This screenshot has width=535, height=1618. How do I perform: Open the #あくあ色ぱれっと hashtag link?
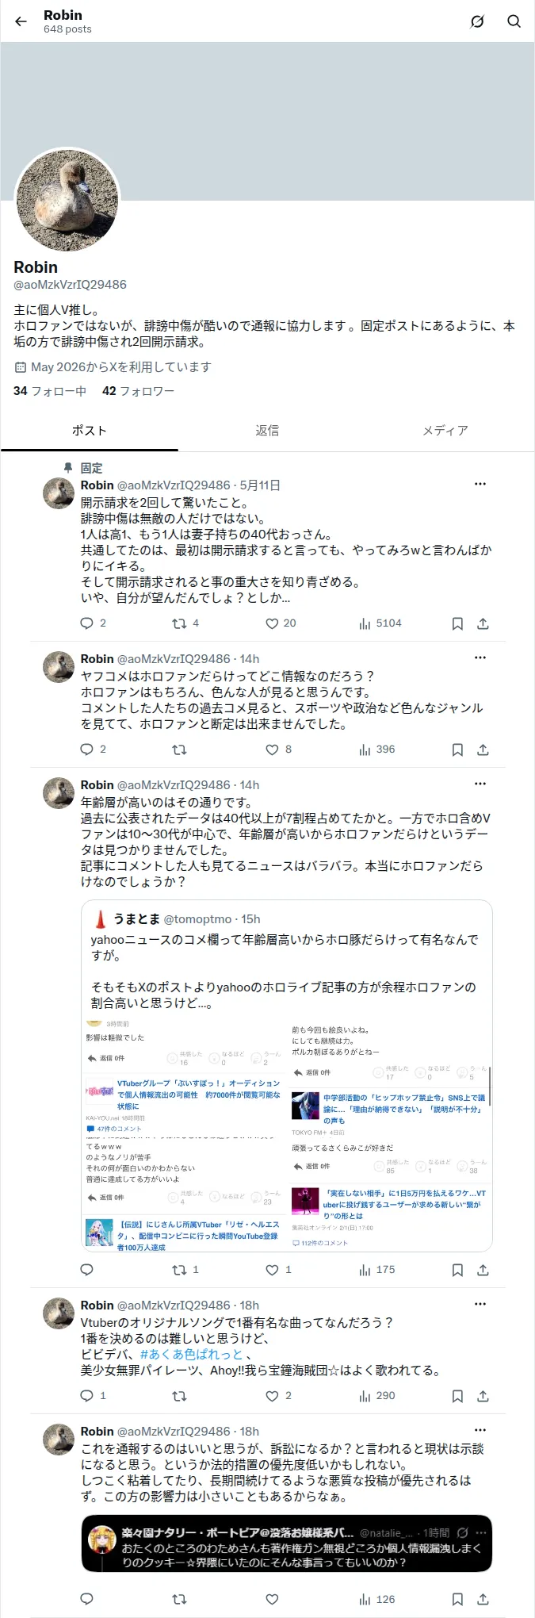coord(191,1355)
